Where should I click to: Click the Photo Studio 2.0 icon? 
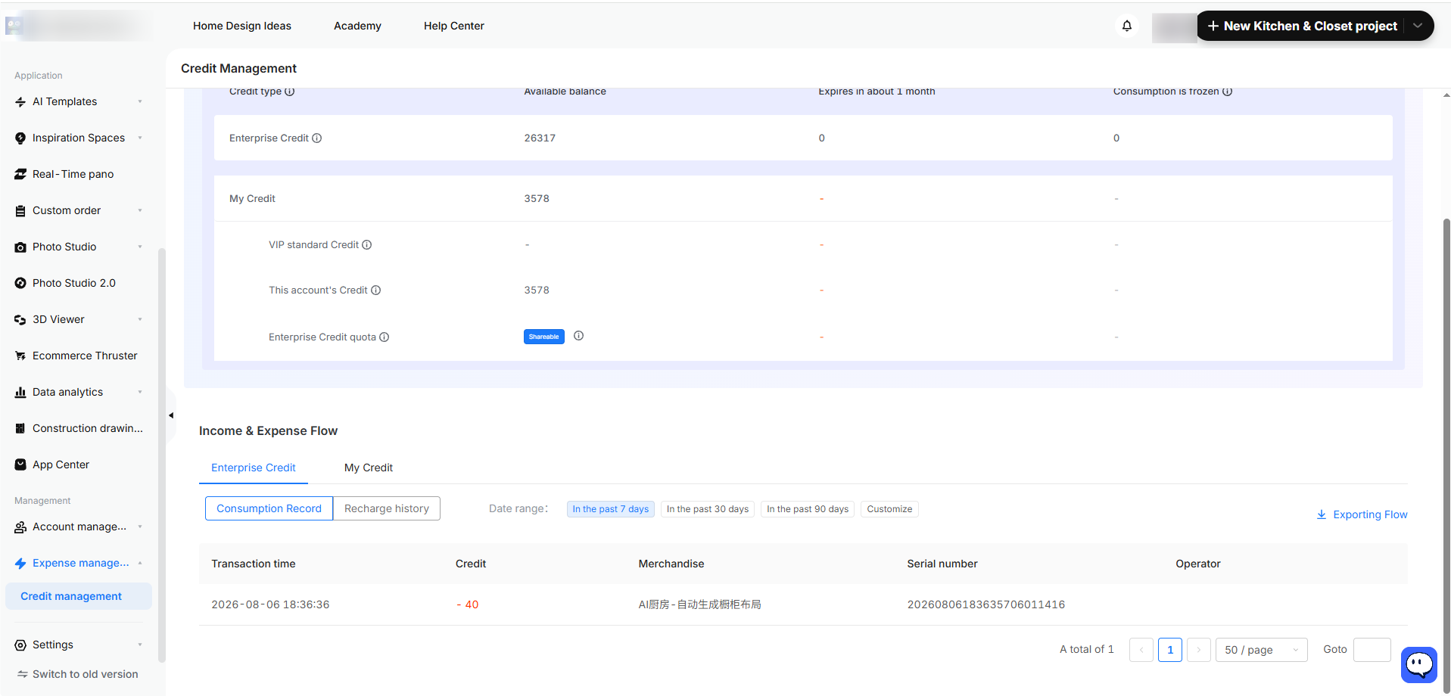(20, 284)
